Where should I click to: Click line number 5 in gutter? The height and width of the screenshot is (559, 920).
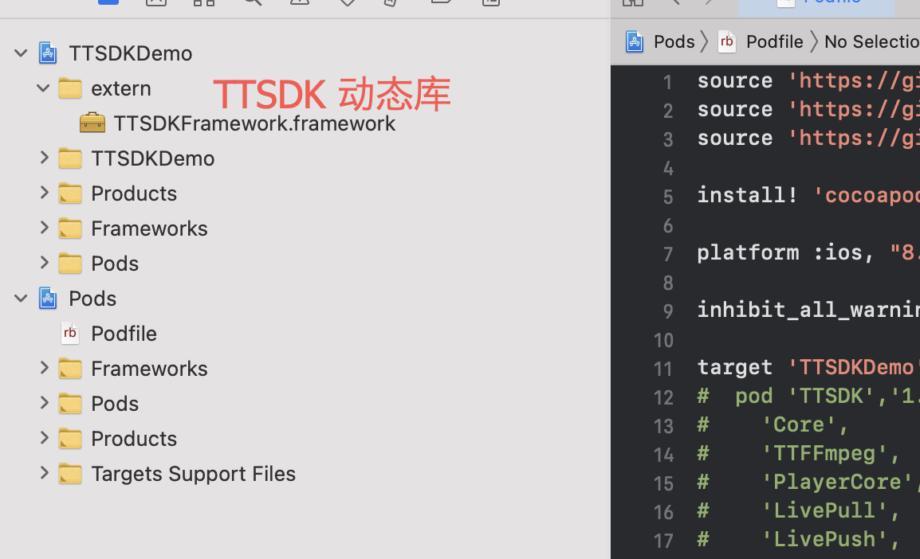[x=668, y=197]
